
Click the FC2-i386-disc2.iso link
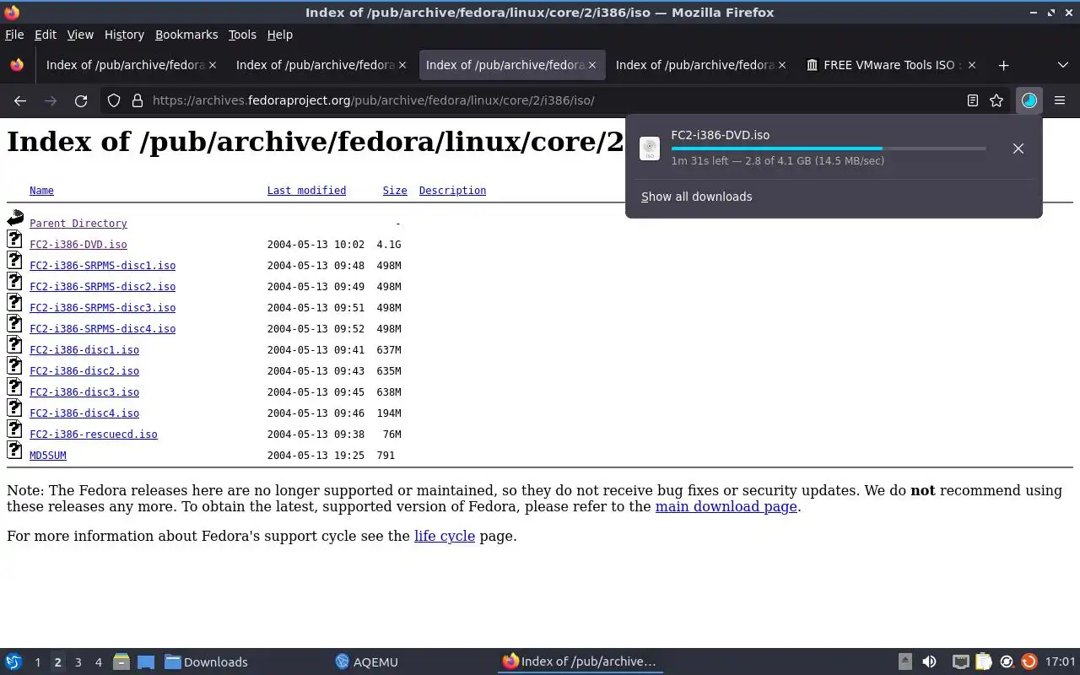pyautogui.click(x=84, y=371)
